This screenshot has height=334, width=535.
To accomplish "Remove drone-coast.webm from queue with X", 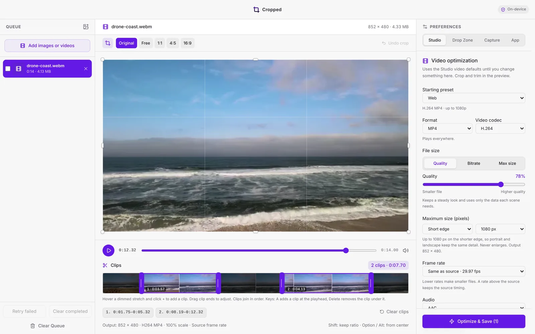I will point(86,68).
